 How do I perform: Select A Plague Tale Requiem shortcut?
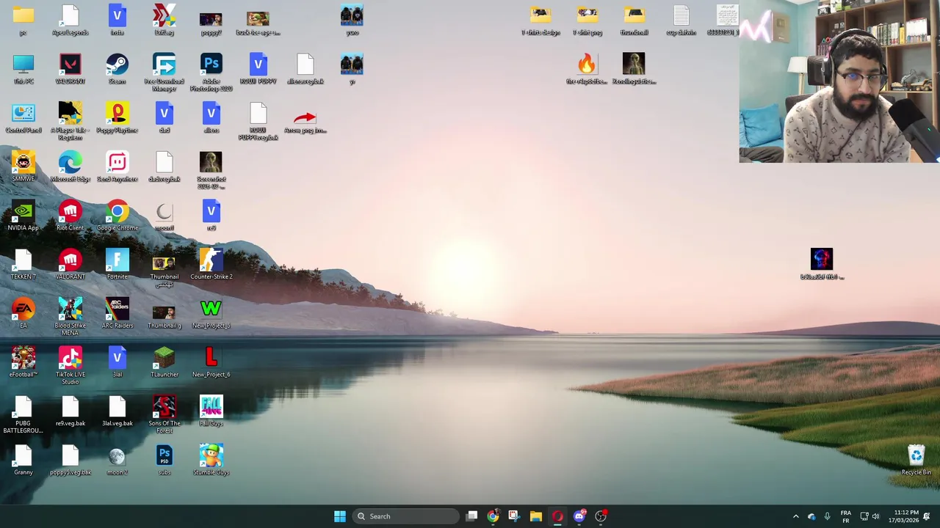(70, 122)
